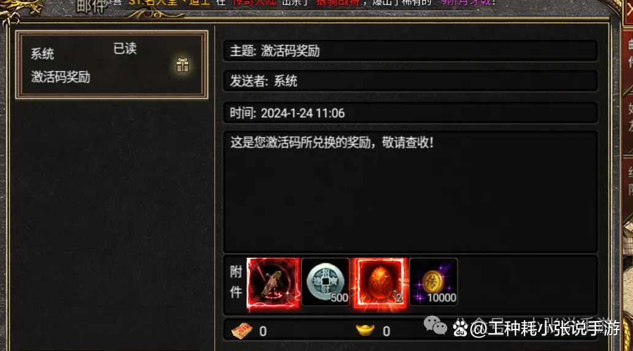The image size is (633, 351).
Task: Select the gold coin attachment showing 10000
Action: tap(434, 282)
